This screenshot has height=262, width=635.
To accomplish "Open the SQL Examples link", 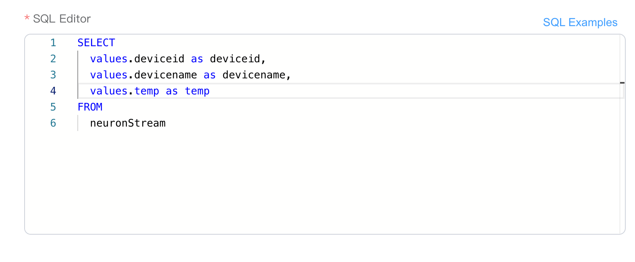I will pyautogui.click(x=580, y=23).
